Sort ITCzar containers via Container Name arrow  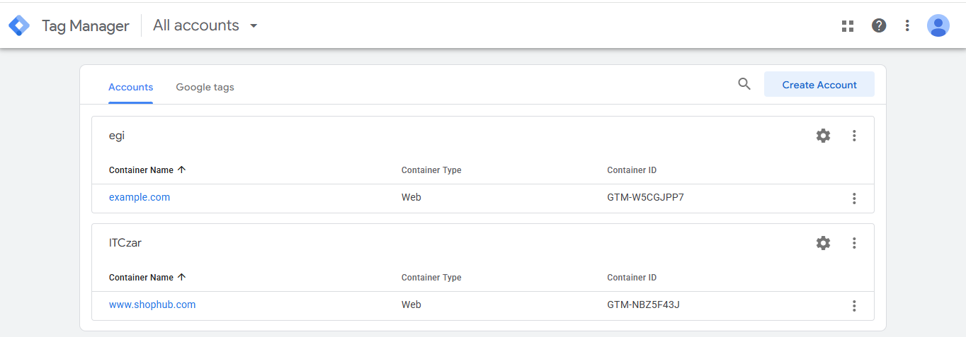(x=182, y=277)
